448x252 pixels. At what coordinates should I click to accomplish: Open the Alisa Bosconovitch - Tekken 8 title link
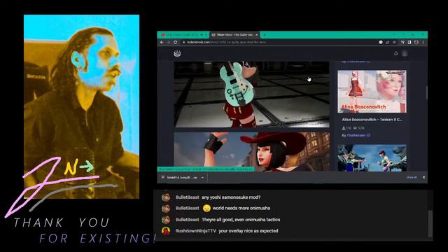[x=372, y=120]
